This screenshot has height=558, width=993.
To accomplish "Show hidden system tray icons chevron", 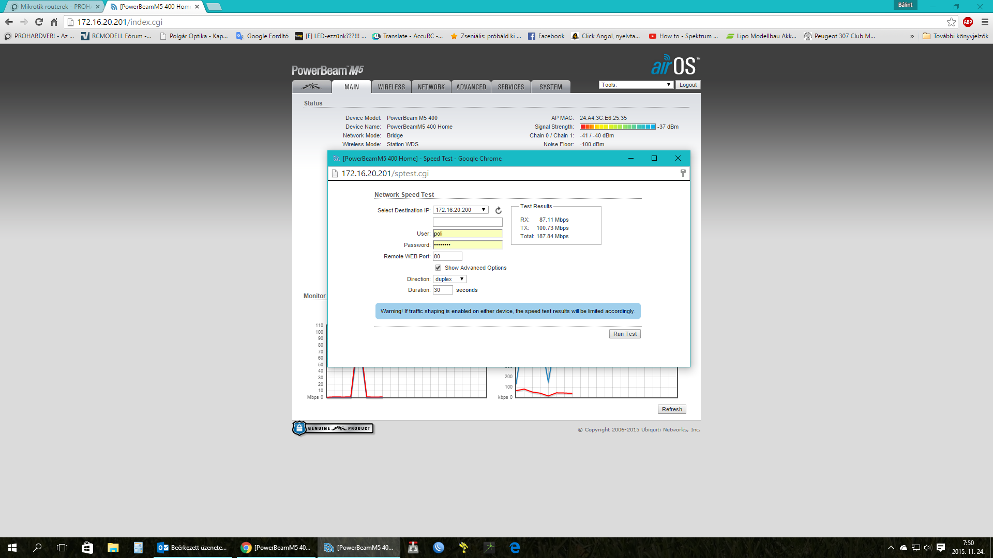I will pos(891,548).
